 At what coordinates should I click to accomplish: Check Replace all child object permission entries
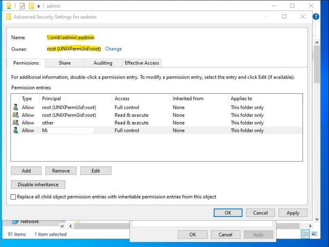[13, 197]
